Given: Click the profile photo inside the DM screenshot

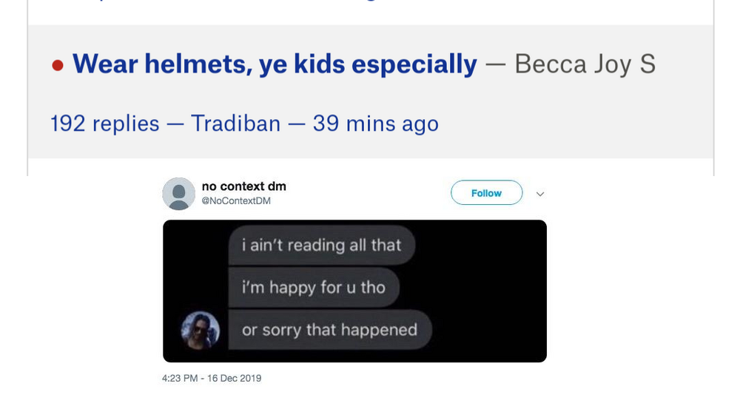Looking at the screenshot, I should 200,330.
